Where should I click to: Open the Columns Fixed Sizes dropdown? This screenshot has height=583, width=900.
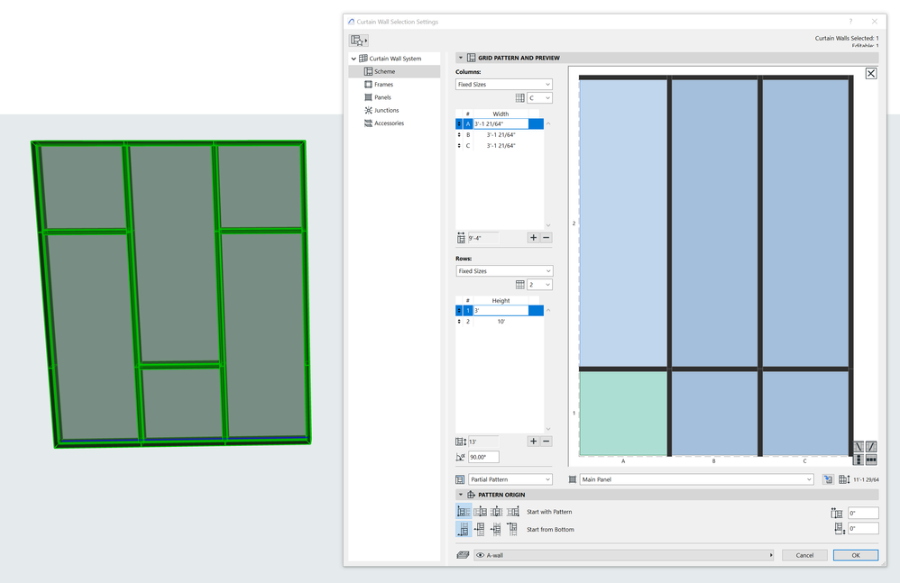tap(504, 85)
